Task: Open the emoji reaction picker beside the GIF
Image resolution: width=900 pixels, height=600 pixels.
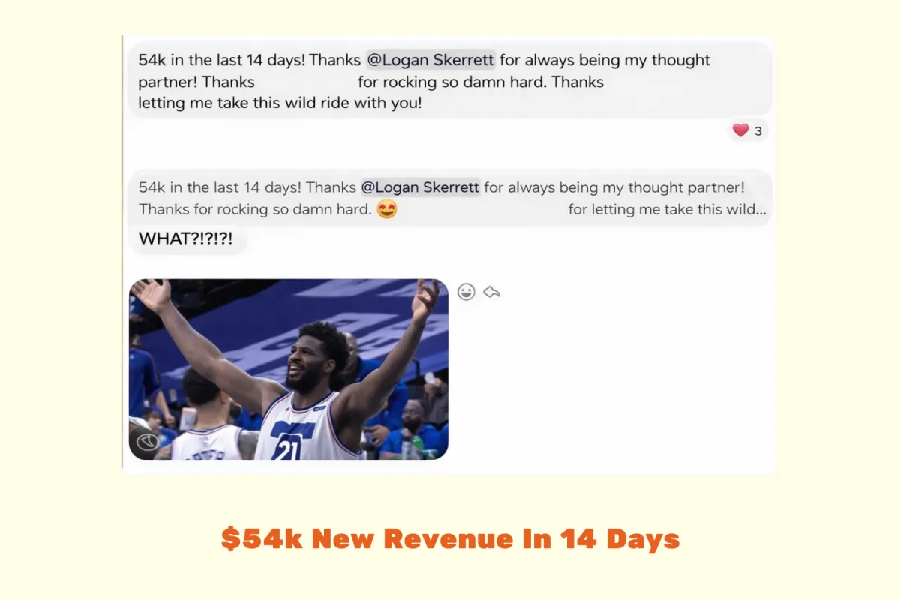Action: tap(466, 292)
